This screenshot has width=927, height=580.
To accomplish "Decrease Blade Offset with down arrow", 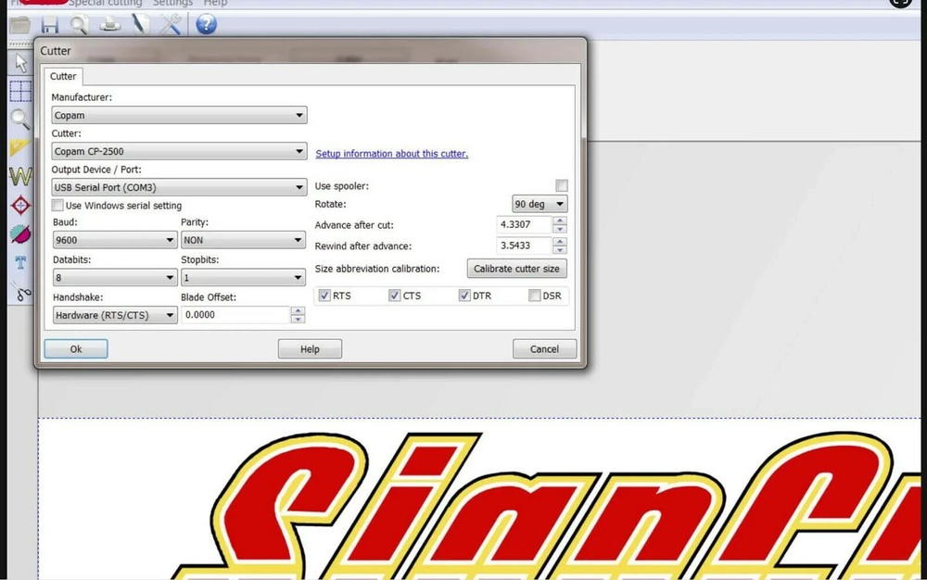I will pos(298,319).
